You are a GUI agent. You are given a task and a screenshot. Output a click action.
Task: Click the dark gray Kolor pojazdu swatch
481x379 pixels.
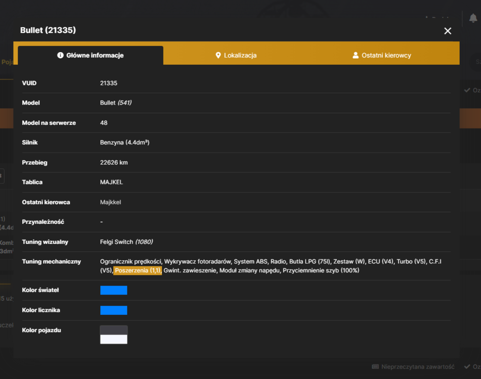tap(113, 330)
